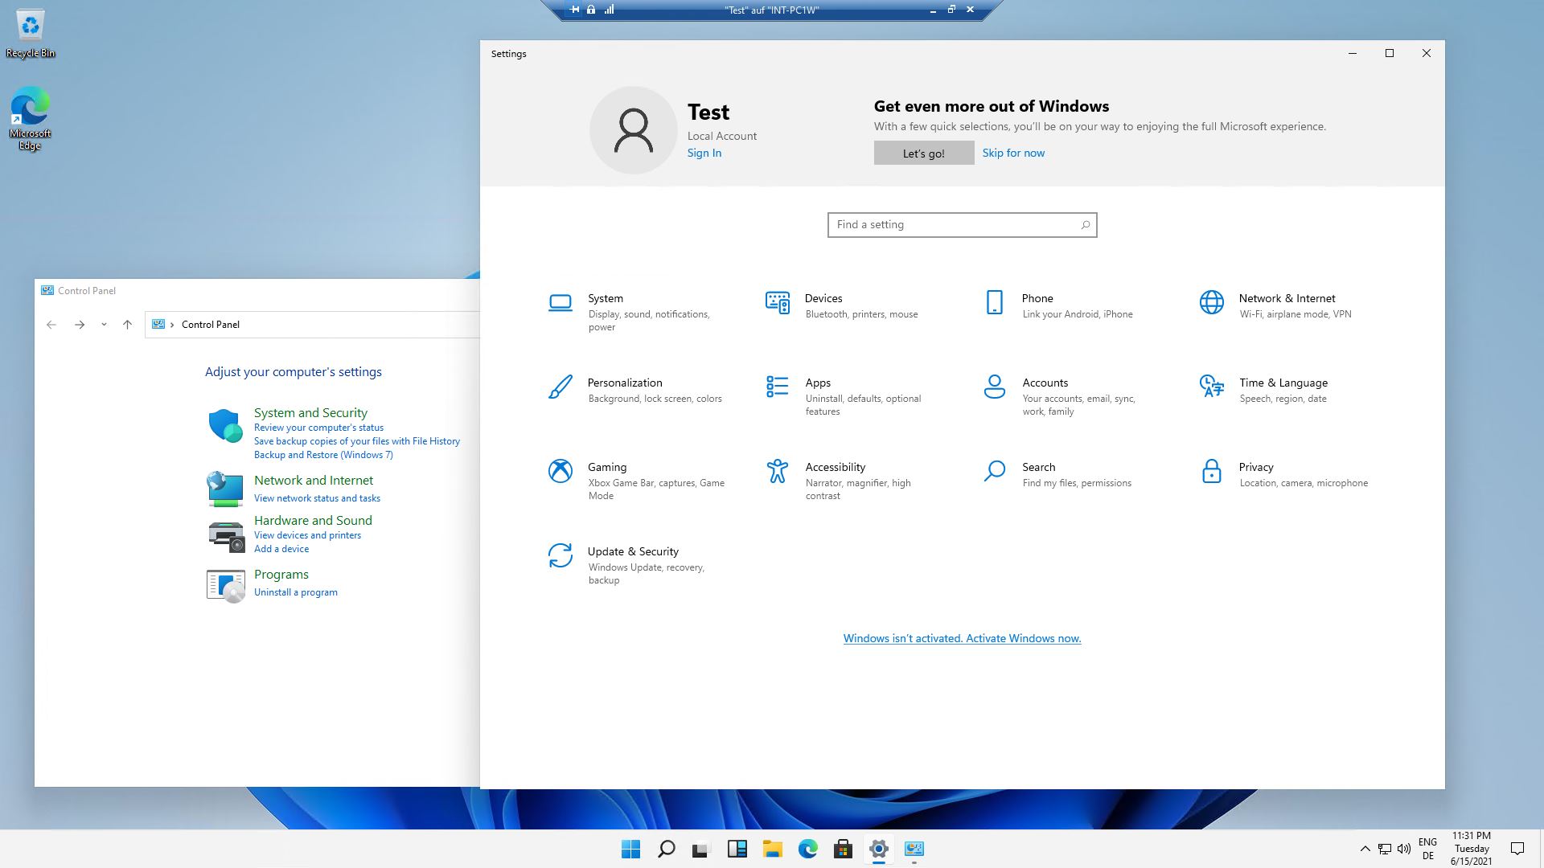Screen dimensions: 1544x868
Task: Open Privacy lock icon
Action: pyautogui.click(x=1212, y=471)
